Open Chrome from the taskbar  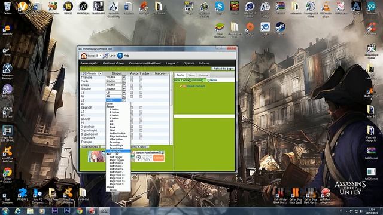pyautogui.click(x=80, y=211)
